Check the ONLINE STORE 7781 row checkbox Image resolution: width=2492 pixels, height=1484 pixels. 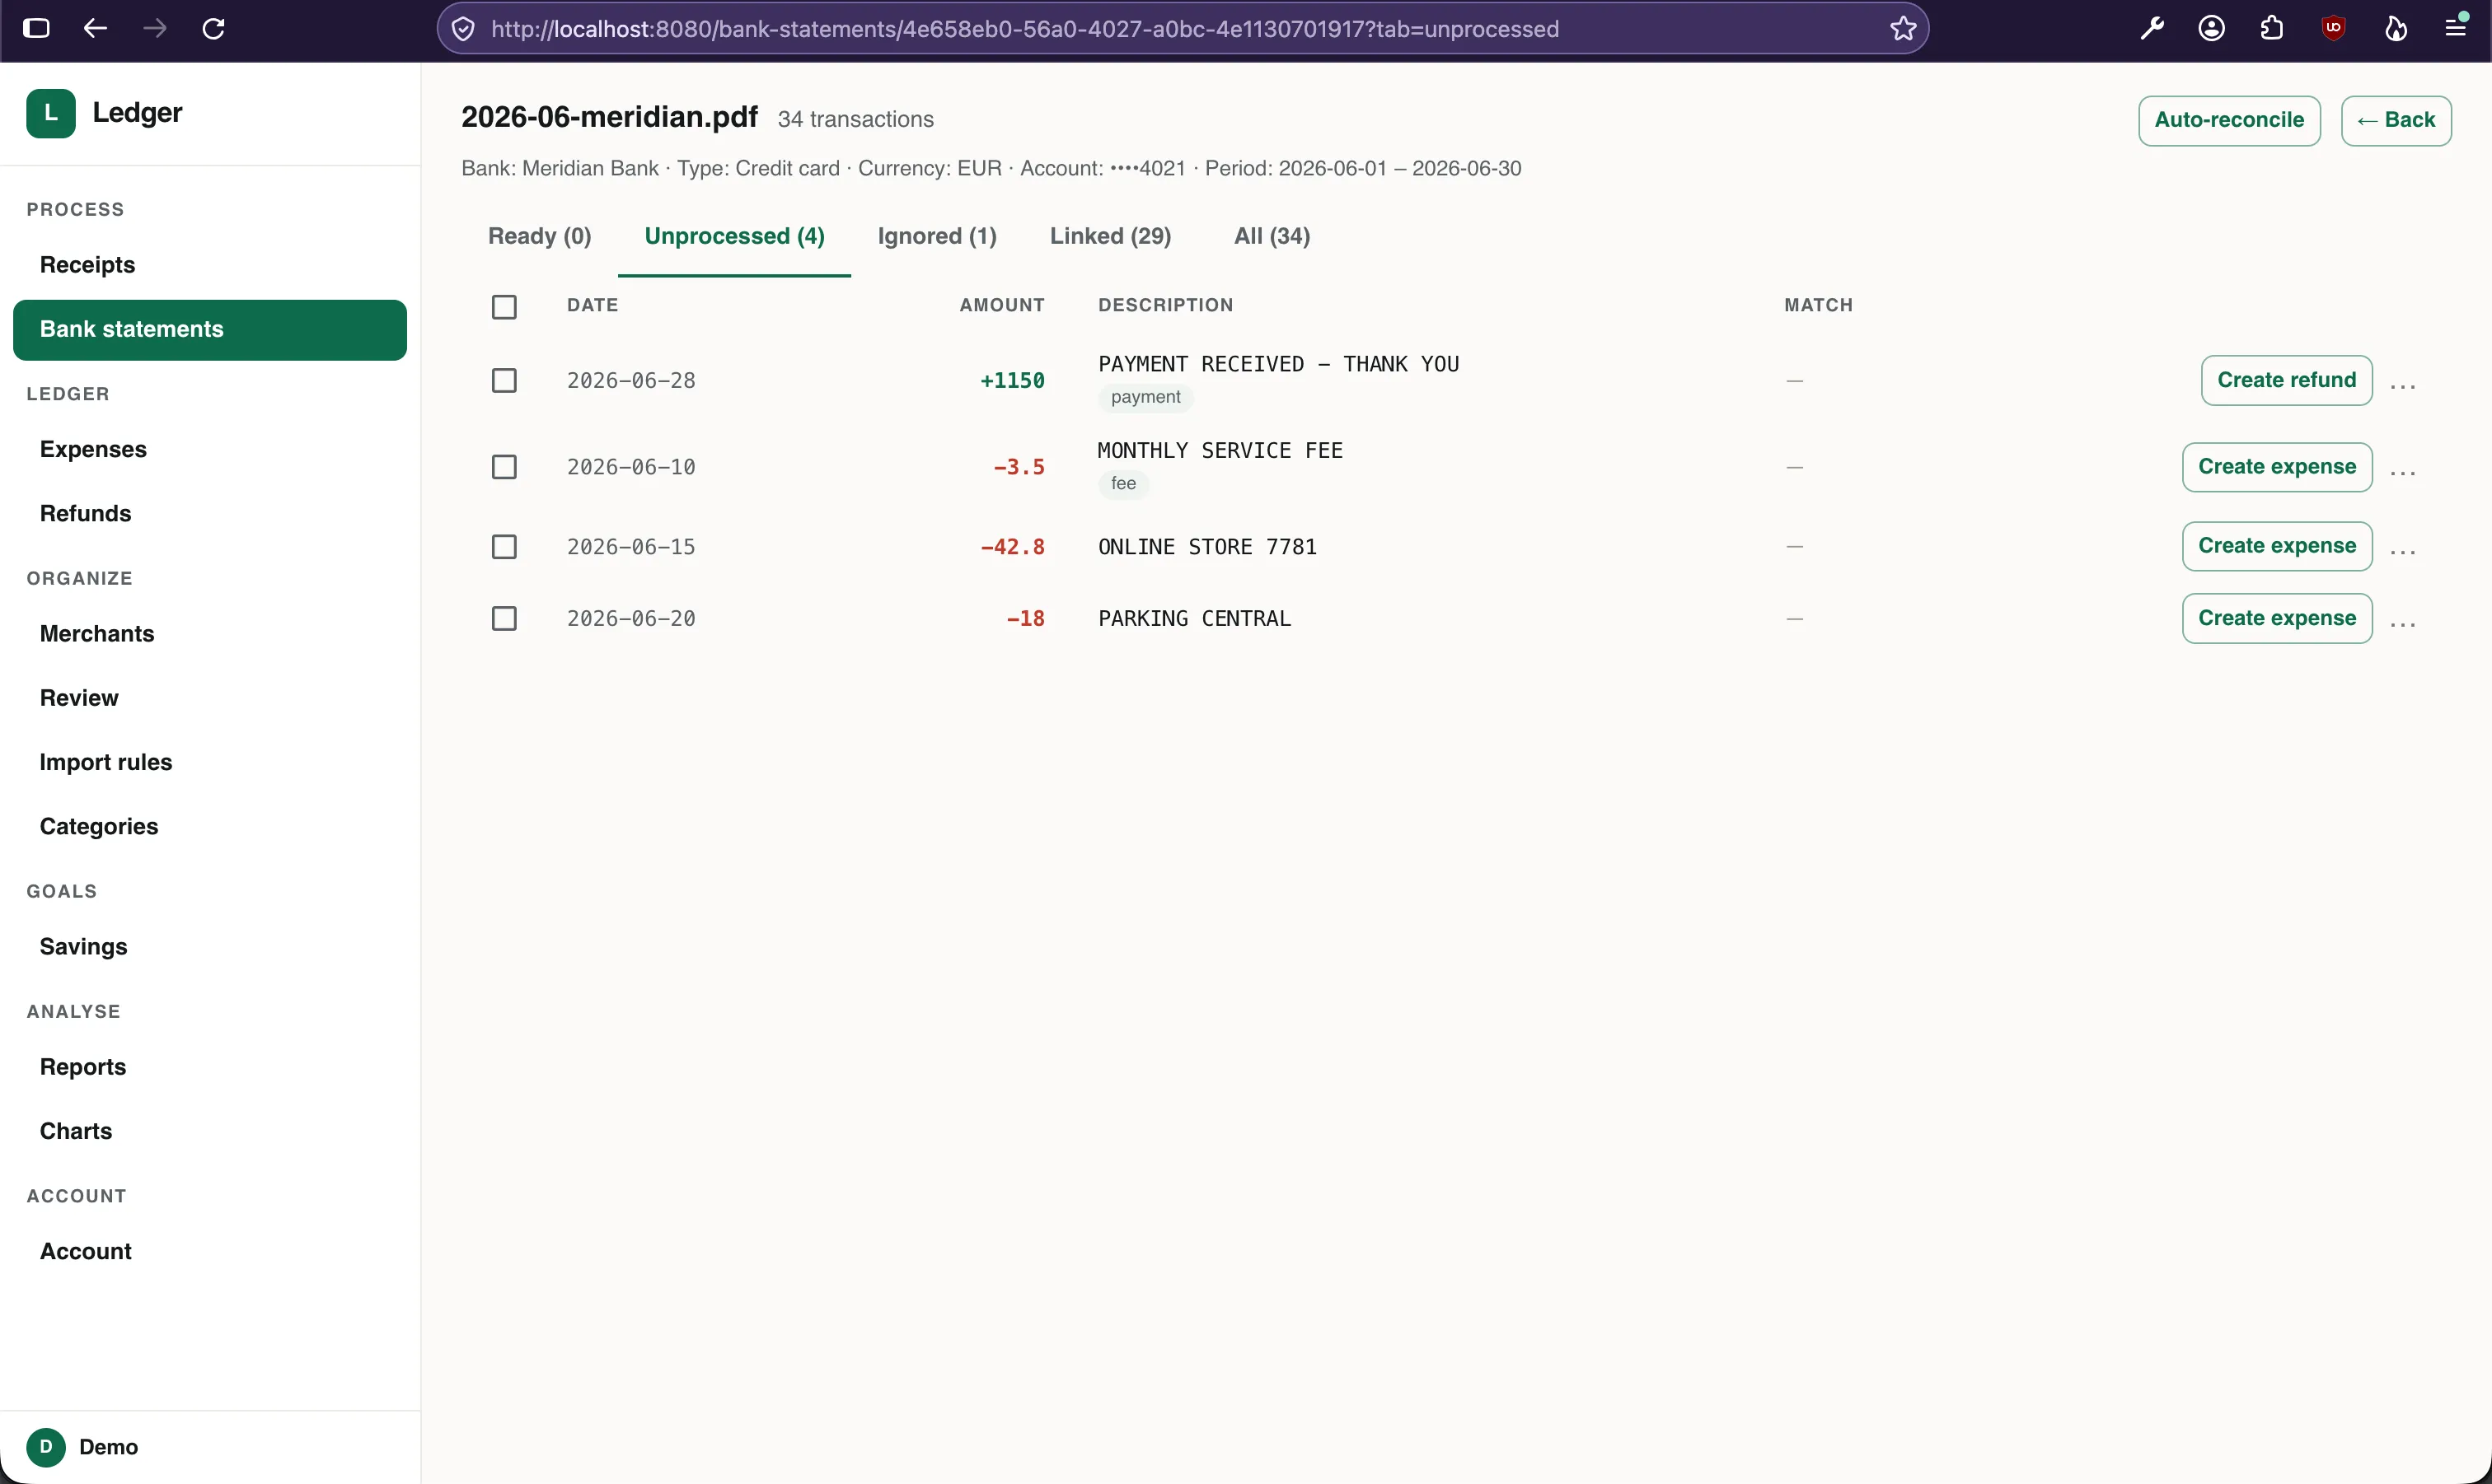point(504,547)
